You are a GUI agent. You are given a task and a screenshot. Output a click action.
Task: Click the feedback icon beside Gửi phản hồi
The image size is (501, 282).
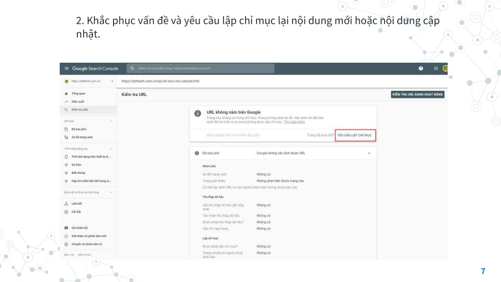point(66,228)
